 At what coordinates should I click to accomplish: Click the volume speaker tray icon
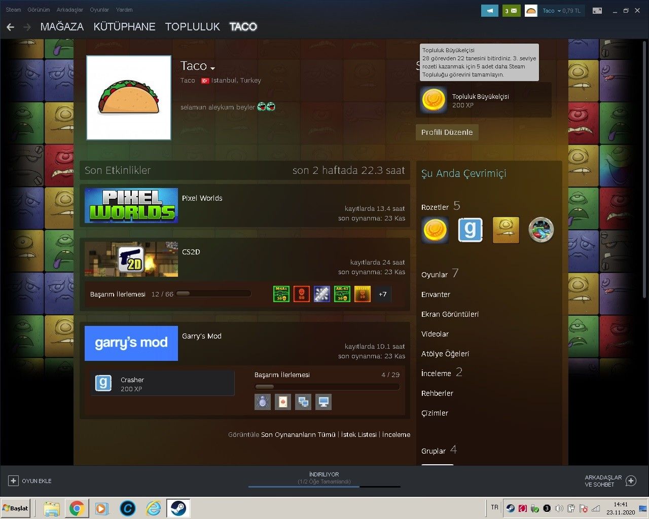tap(559, 508)
